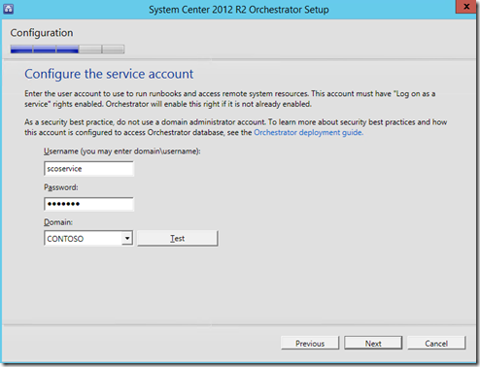Click the 'Password:' label
This screenshot has width=480, height=367.
(61, 187)
